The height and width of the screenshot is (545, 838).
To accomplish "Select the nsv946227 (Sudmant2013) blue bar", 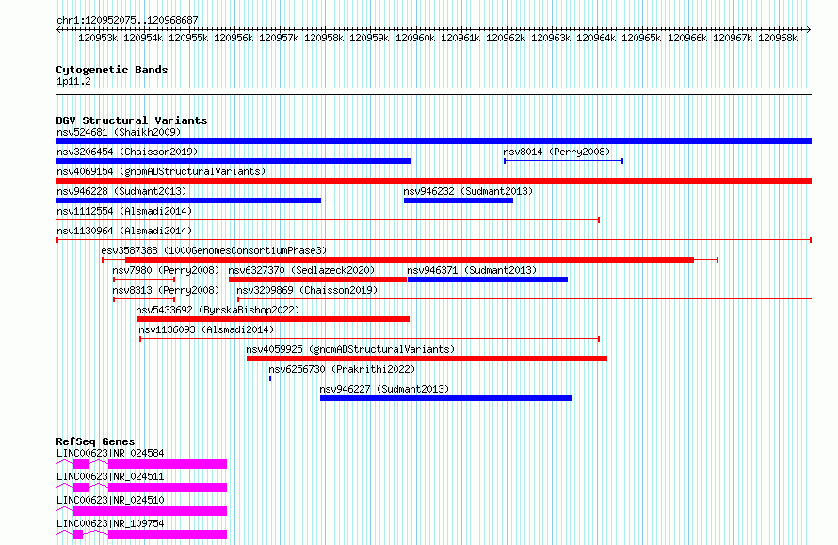I will (x=445, y=398).
